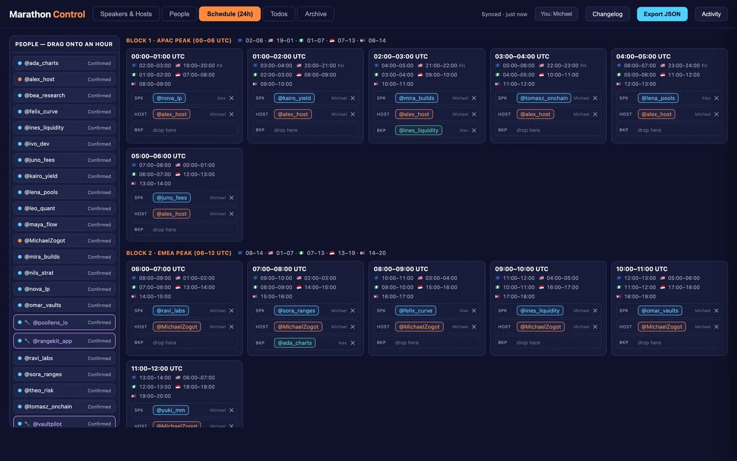Click the Export JSON button
Viewport: 737px width, 461px height.
coord(662,14)
